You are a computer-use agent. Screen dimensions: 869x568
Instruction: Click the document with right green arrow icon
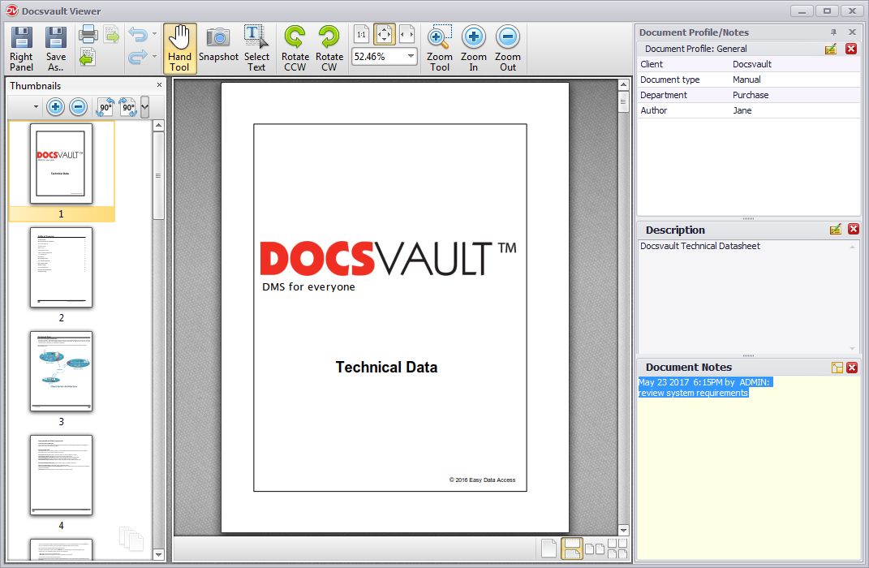point(111,34)
